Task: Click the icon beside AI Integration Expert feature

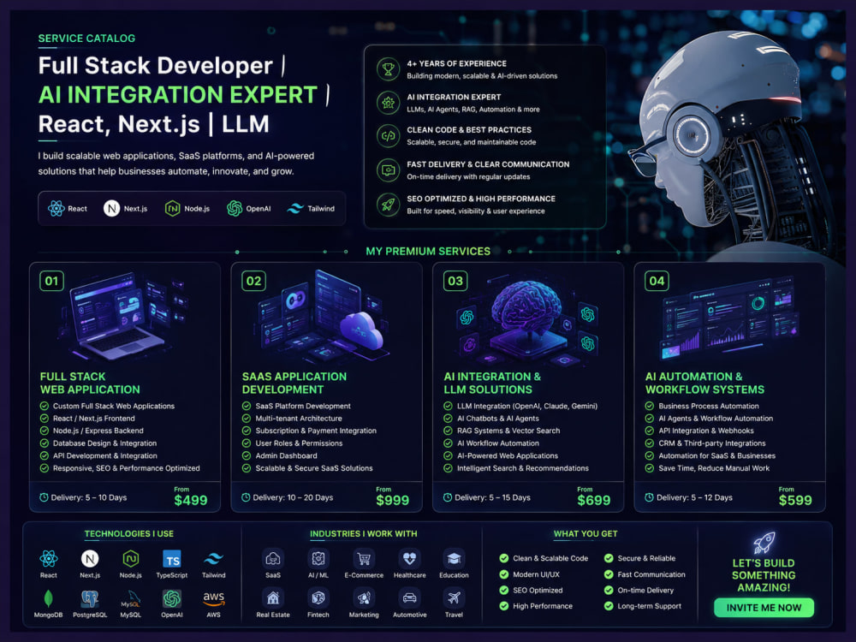Action: point(388,103)
